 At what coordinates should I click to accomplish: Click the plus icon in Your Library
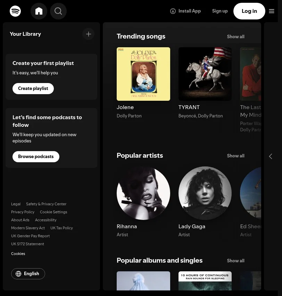coord(88,34)
